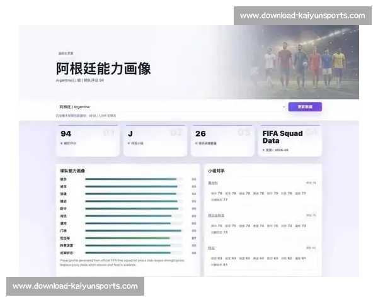The width and height of the screenshot is (378, 302).
Task: Select the 94 overall rating card
Action: click(88, 140)
